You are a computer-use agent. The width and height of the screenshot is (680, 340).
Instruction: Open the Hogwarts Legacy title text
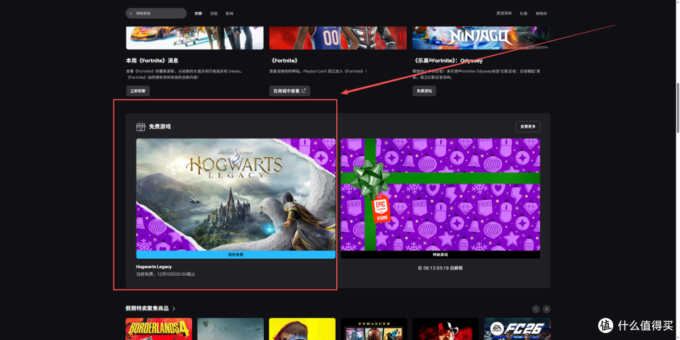154,267
